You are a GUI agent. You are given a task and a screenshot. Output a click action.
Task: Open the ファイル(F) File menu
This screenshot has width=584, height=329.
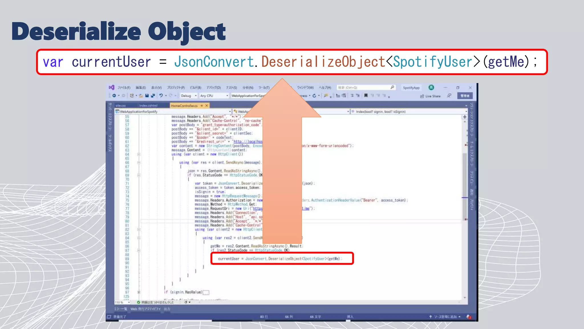[x=124, y=88]
